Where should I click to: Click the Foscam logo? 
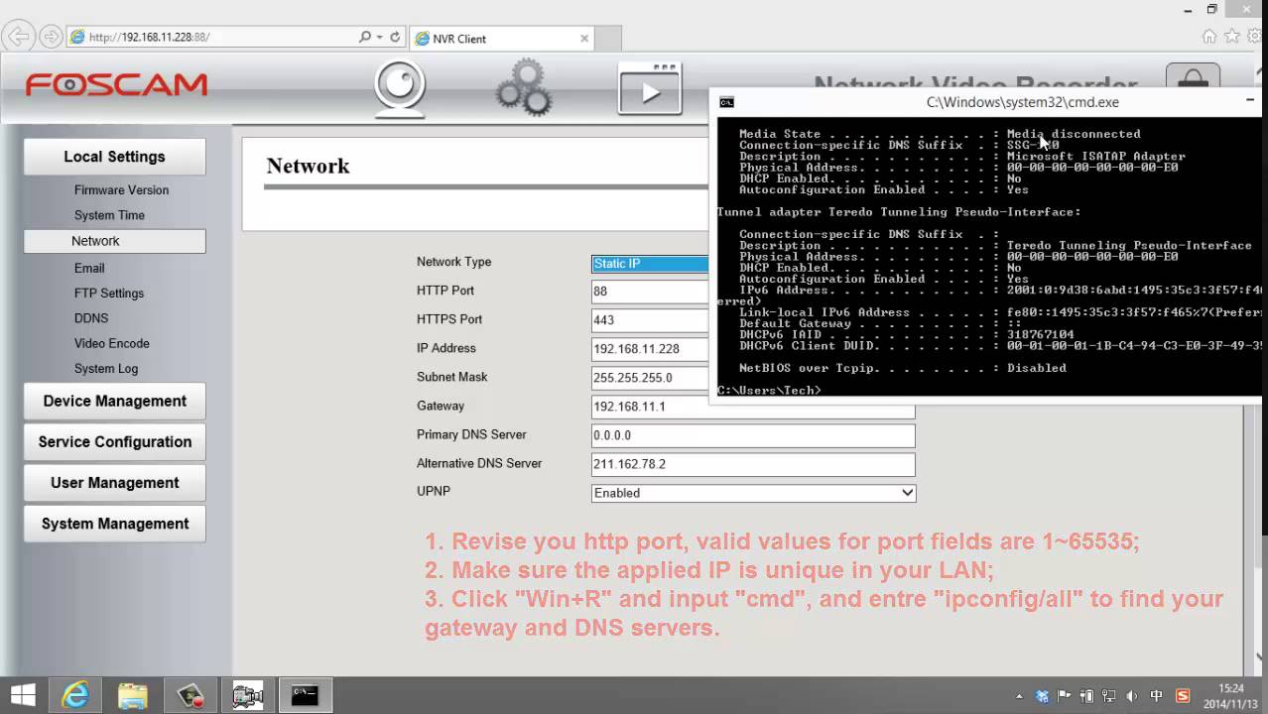click(116, 85)
